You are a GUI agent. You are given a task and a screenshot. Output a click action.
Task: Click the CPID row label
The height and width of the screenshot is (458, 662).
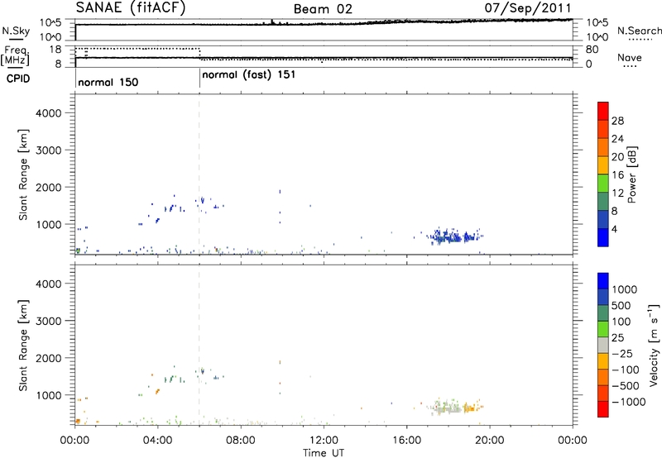pos(18,79)
